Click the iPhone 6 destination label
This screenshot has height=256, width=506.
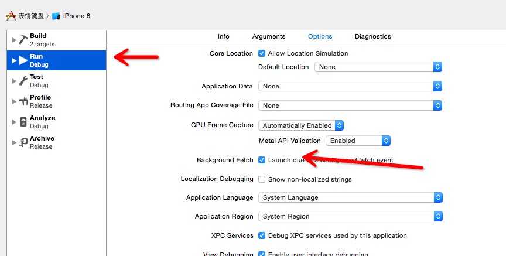coord(77,16)
